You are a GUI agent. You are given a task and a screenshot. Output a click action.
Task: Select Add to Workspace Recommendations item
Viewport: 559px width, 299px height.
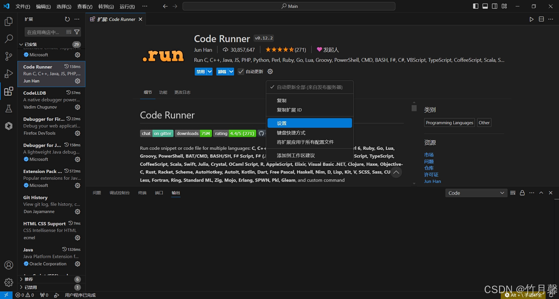click(x=310, y=155)
